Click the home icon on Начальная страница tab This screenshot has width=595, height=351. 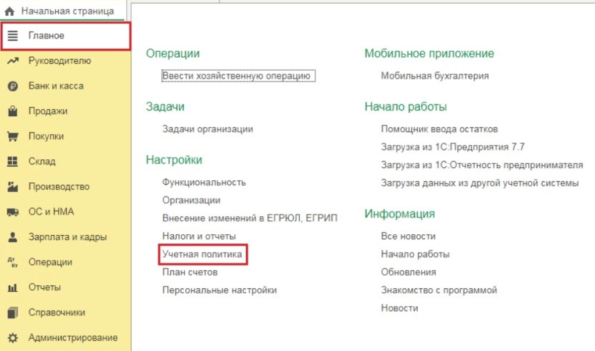point(9,11)
